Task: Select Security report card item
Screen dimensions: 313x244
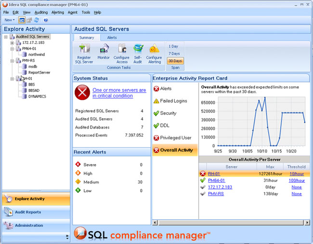Action: 168,113
